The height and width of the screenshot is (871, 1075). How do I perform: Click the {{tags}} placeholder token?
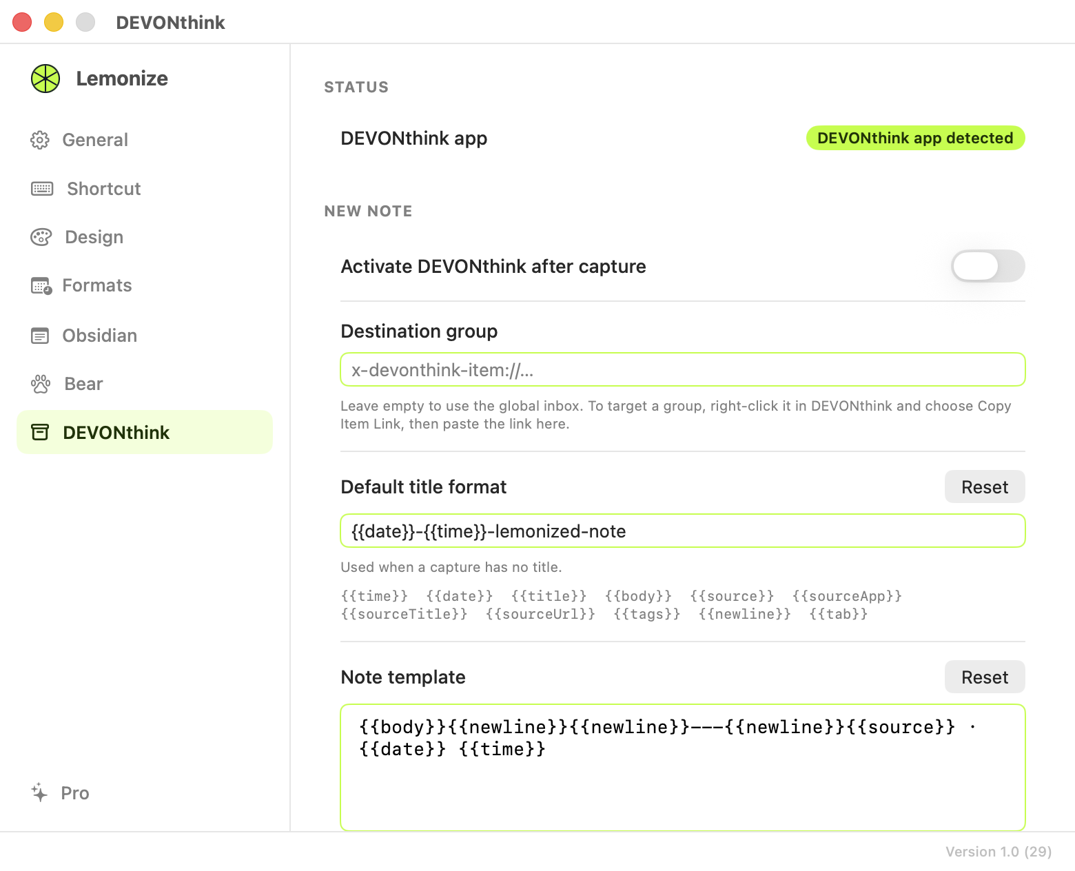coord(647,614)
